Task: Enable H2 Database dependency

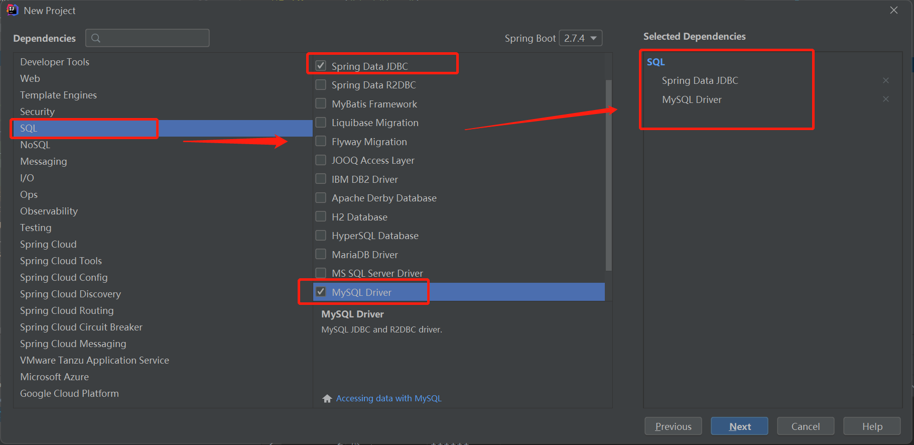Action: coord(321,216)
